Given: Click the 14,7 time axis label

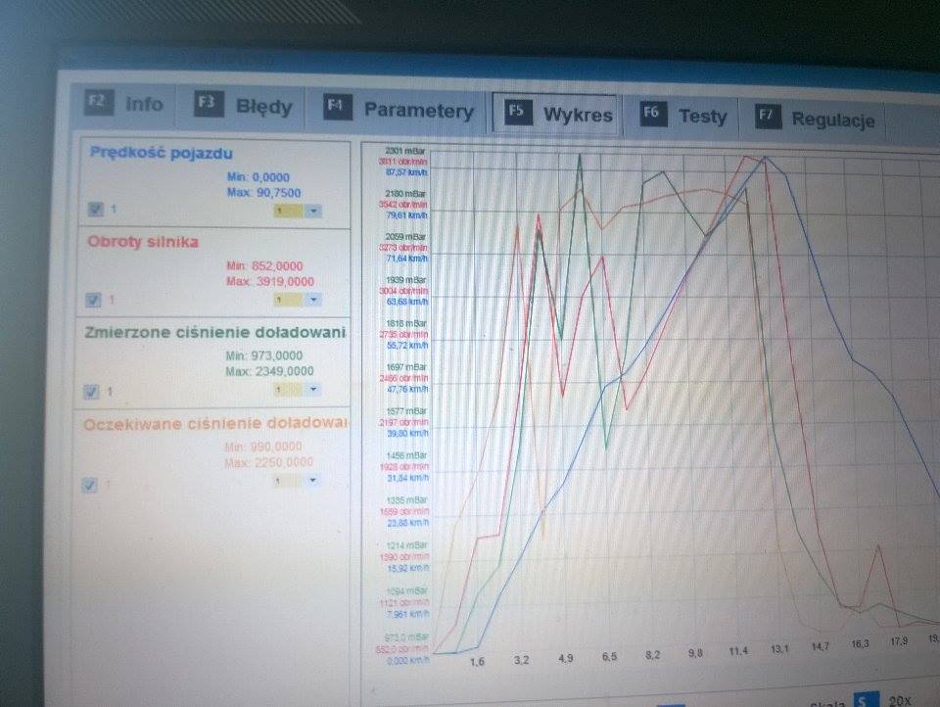Looking at the screenshot, I should point(821,646).
